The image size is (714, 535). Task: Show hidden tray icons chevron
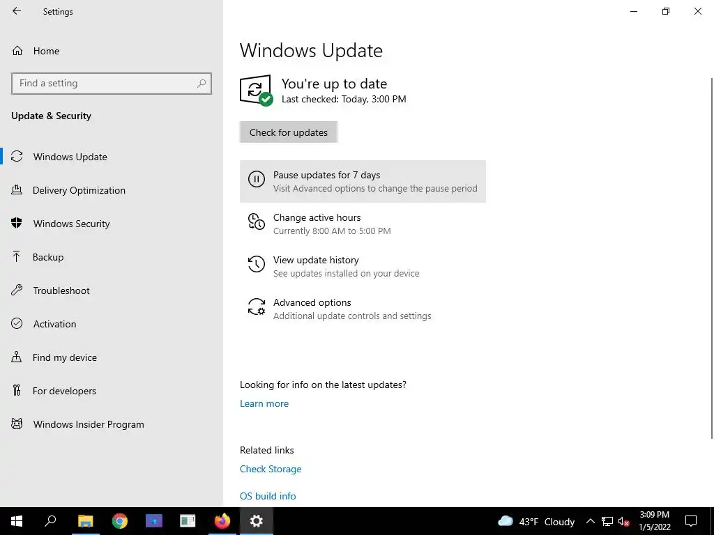coord(590,521)
